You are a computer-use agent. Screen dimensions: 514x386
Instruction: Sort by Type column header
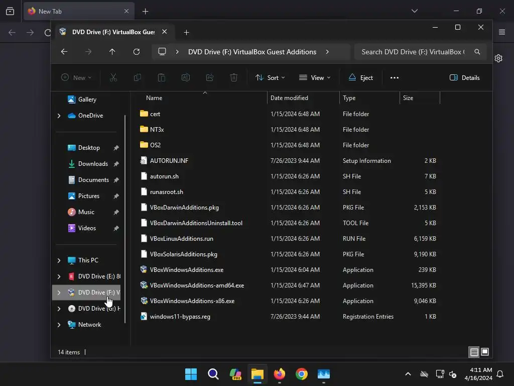click(x=349, y=98)
